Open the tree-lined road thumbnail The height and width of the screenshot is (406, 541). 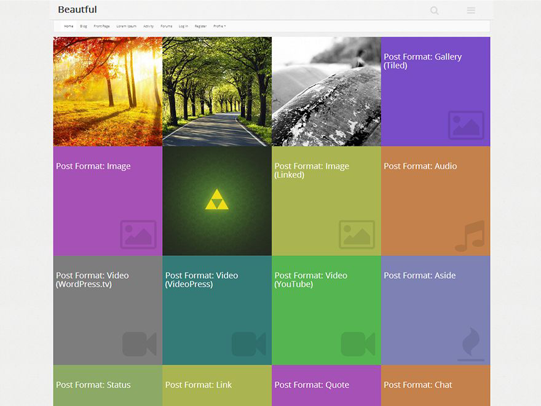(217, 91)
